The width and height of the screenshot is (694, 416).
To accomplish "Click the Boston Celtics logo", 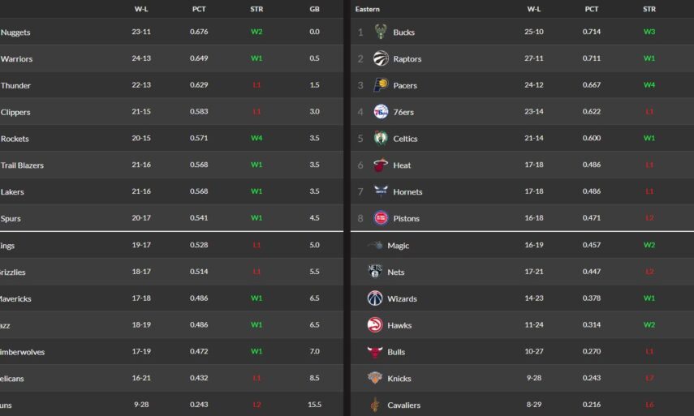I will pyautogui.click(x=380, y=139).
